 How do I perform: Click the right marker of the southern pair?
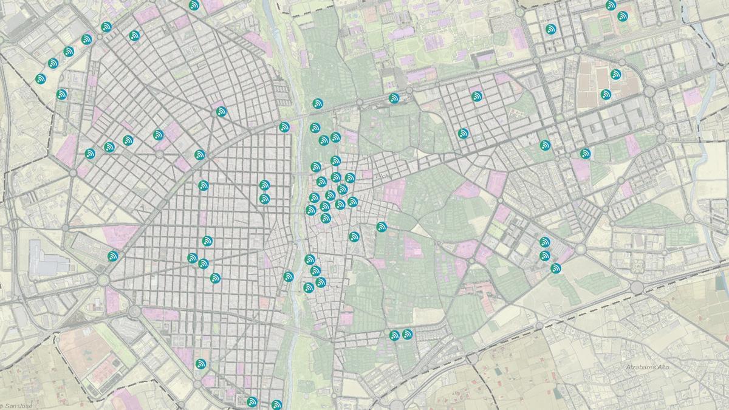[407, 334]
